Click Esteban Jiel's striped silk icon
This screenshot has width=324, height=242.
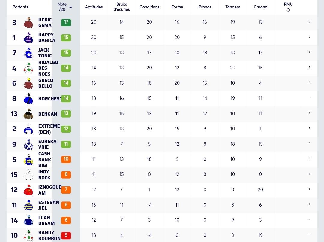pyautogui.click(x=28, y=205)
